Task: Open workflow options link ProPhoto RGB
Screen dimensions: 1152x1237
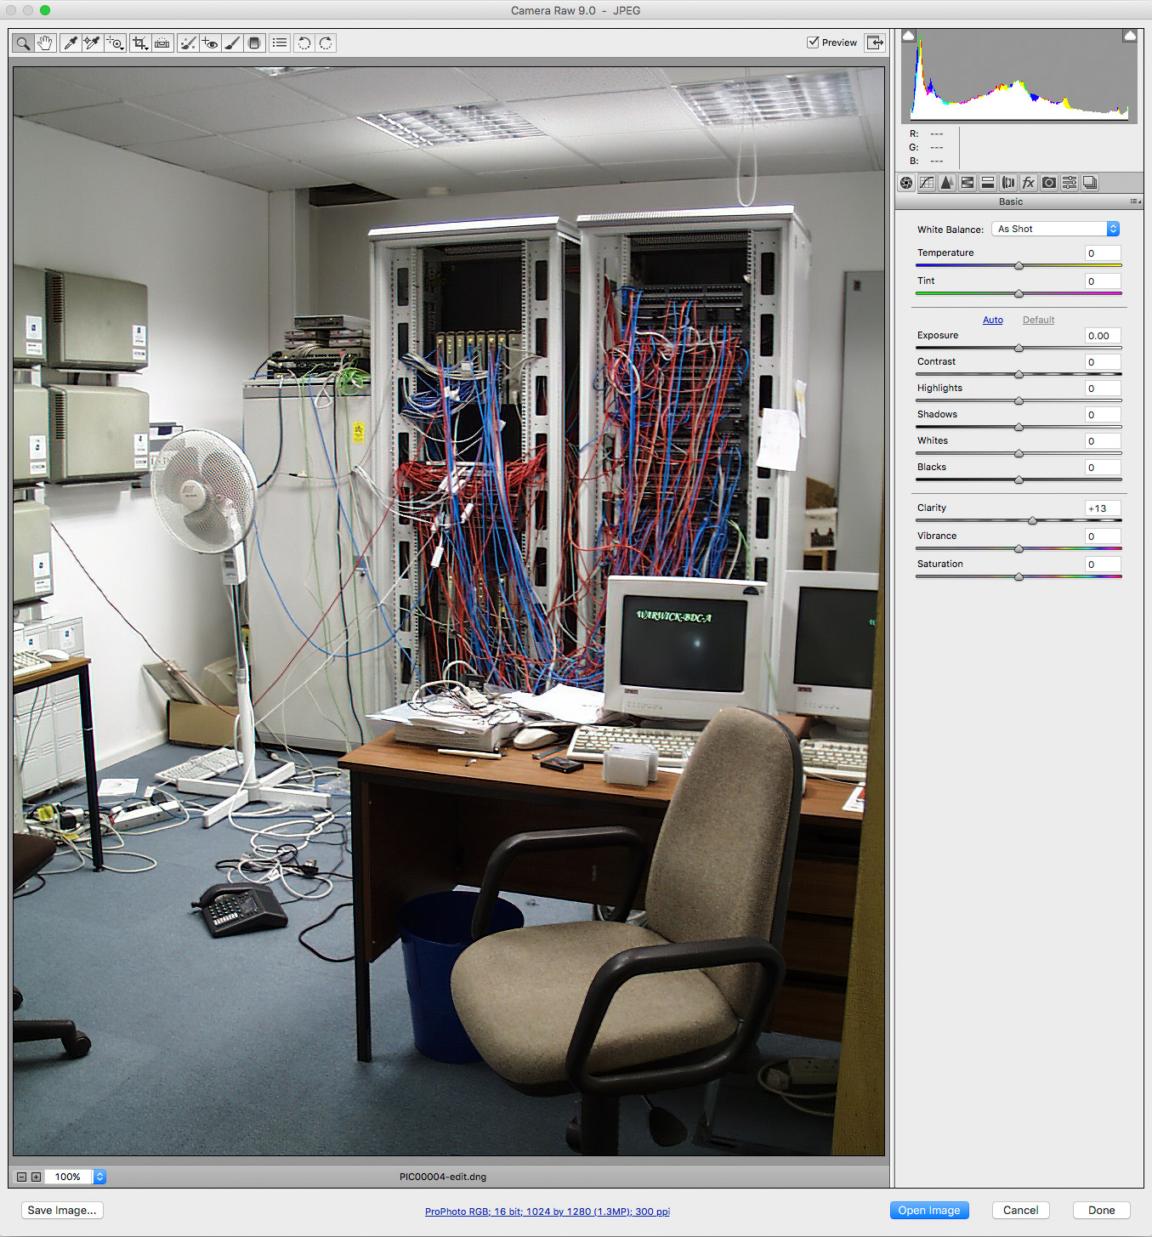Action: [x=548, y=1211]
